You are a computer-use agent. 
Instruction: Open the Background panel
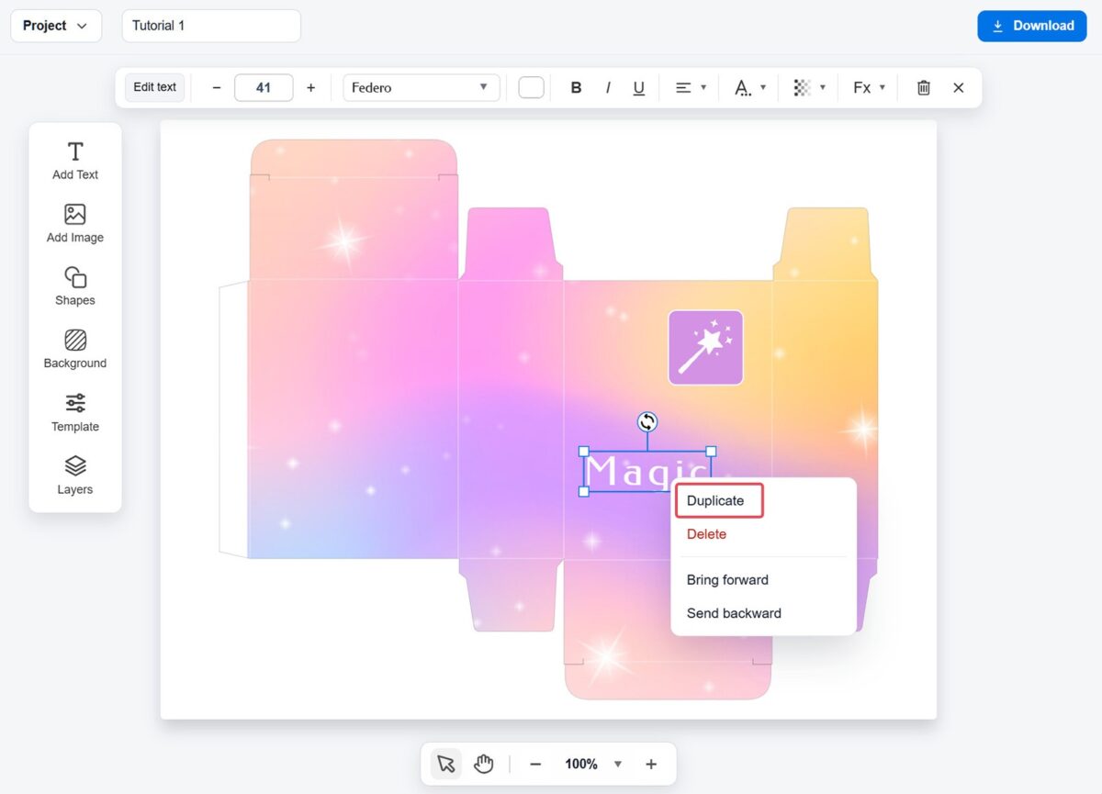pos(75,350)
